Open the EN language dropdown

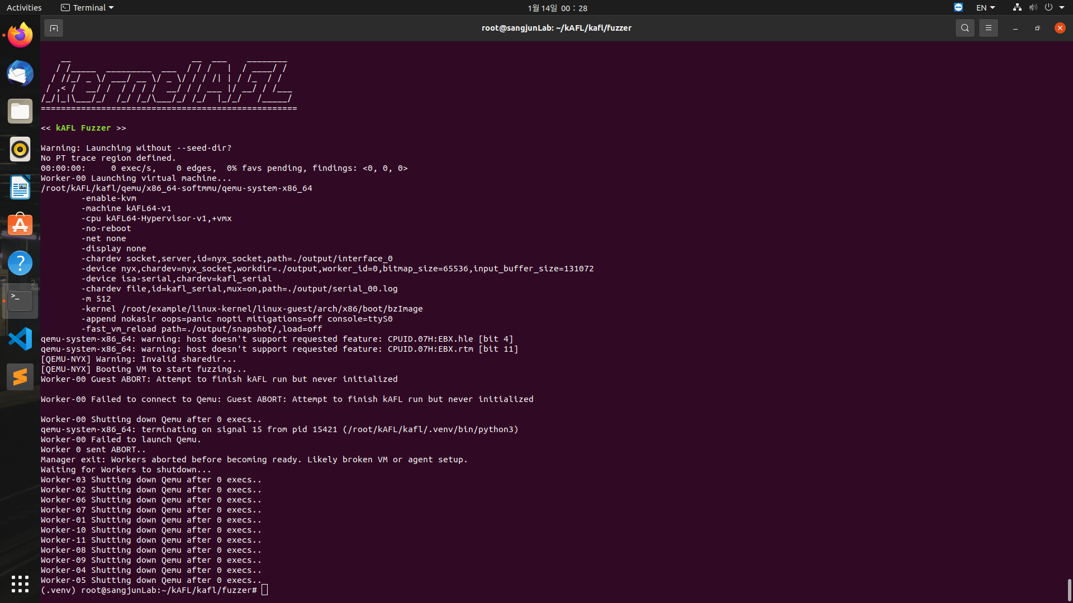(x=985, y=7)
